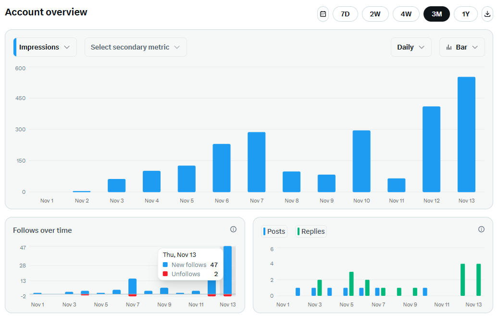Image resolution: width=497 pixels, height=317 pixels.
Task: Click the Unfollows 2 tooltip row
Action: (x=190, y=274)
